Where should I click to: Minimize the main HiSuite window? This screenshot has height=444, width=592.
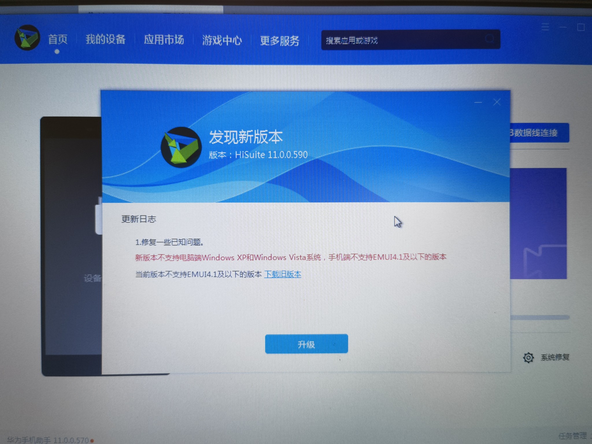point(563,27)
